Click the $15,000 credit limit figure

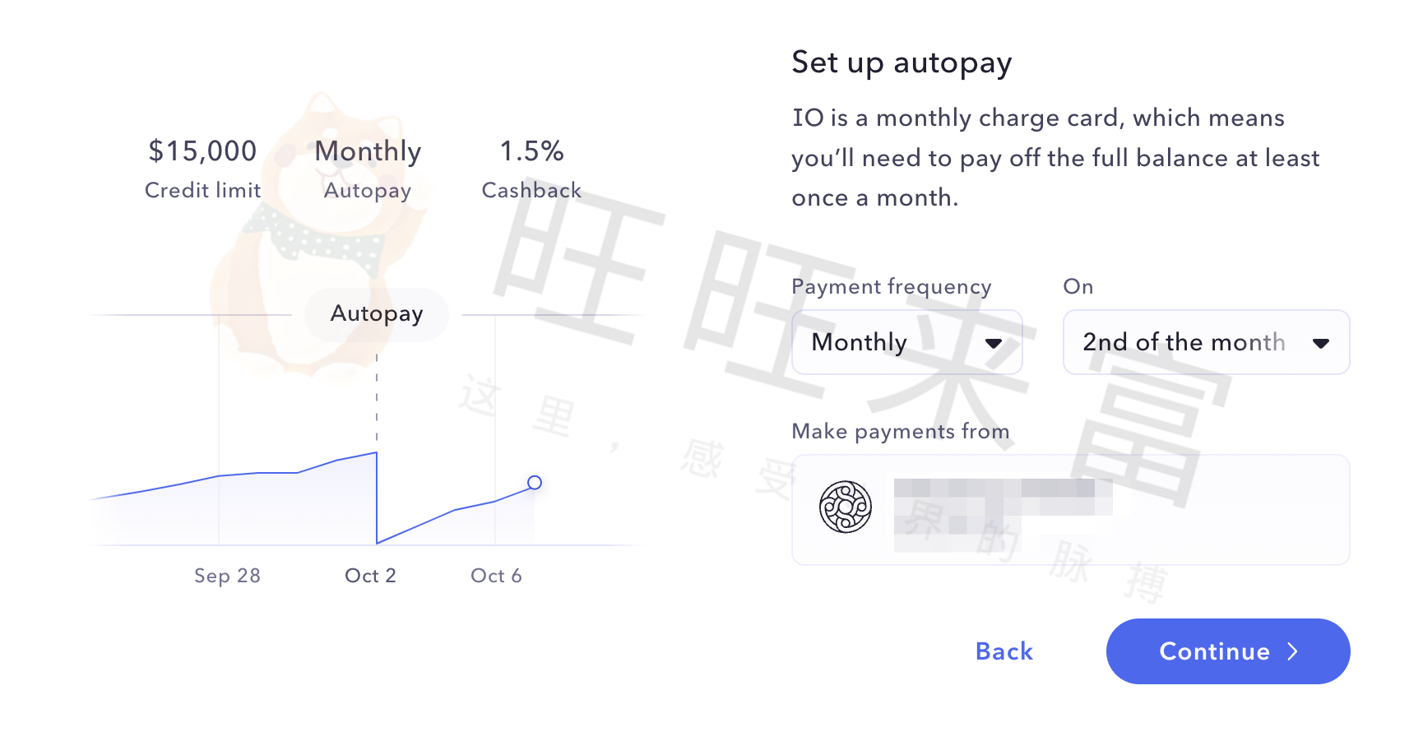(x=202, y=151)
